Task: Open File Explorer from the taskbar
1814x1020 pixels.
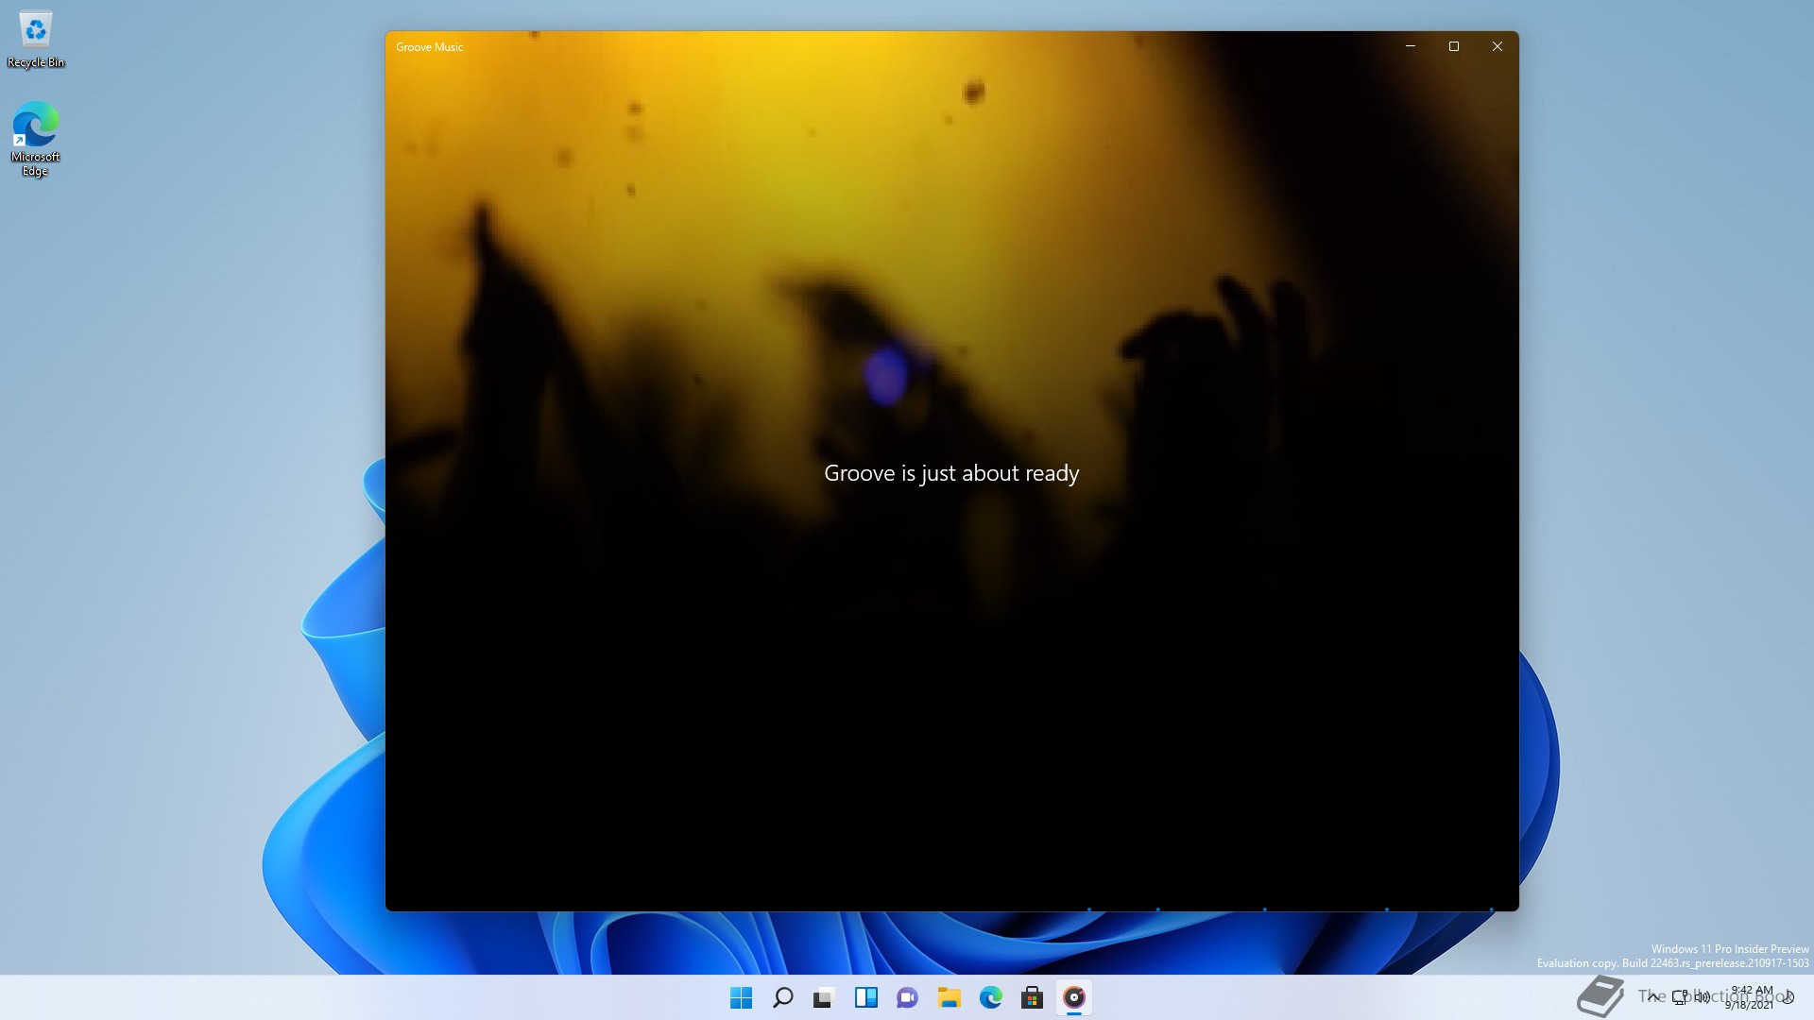Action: [x=949, y=997]
